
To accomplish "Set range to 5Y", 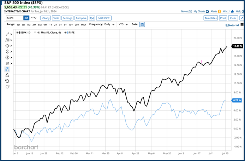I will (x=65, y=24).
